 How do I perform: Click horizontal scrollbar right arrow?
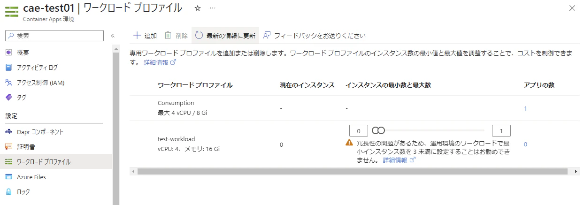pyautogui.click(x=576, y=172)
